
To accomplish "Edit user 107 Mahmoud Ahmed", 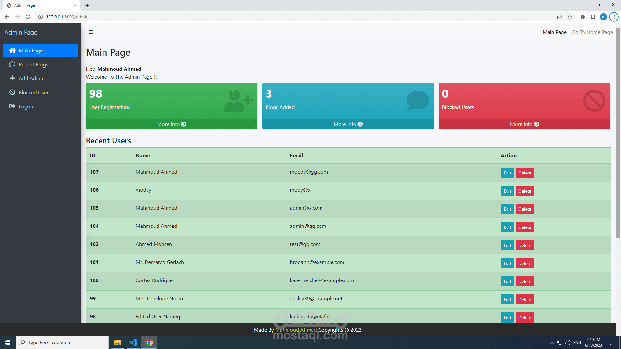I will click(x=507, y=173).
